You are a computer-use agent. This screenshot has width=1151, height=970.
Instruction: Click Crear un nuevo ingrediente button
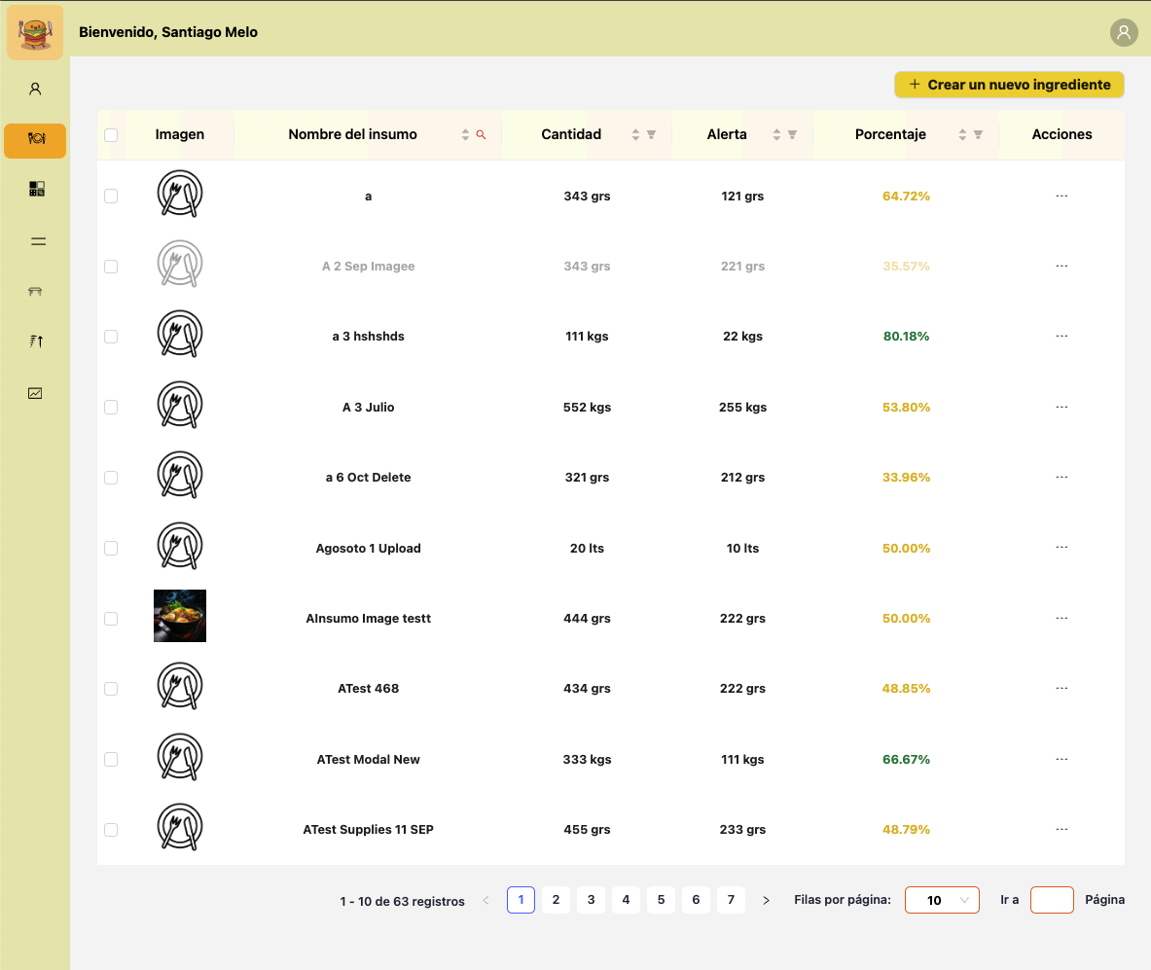click(1009, 85)
